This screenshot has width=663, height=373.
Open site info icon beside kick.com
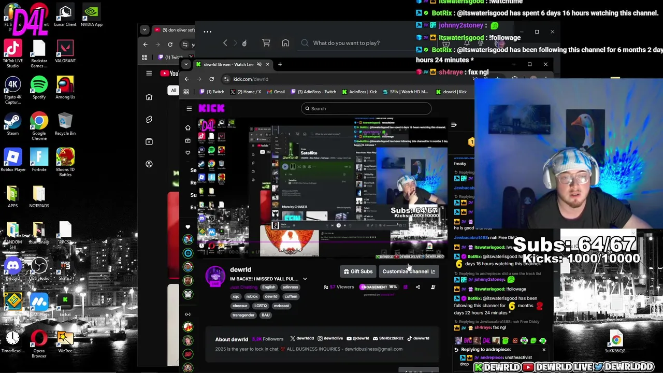click(x=226, y=79)
